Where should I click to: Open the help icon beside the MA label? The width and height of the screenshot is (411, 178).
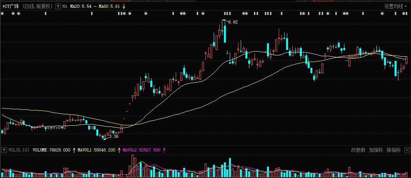58,6
